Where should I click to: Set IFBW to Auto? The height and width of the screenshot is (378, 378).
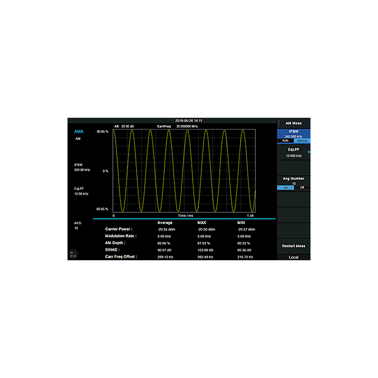pos(285,141)
